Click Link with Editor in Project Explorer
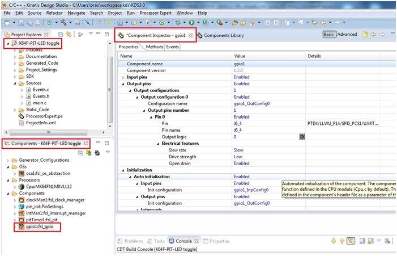The image size is (397, 256). pyautogui.click(x=69, y=34)
